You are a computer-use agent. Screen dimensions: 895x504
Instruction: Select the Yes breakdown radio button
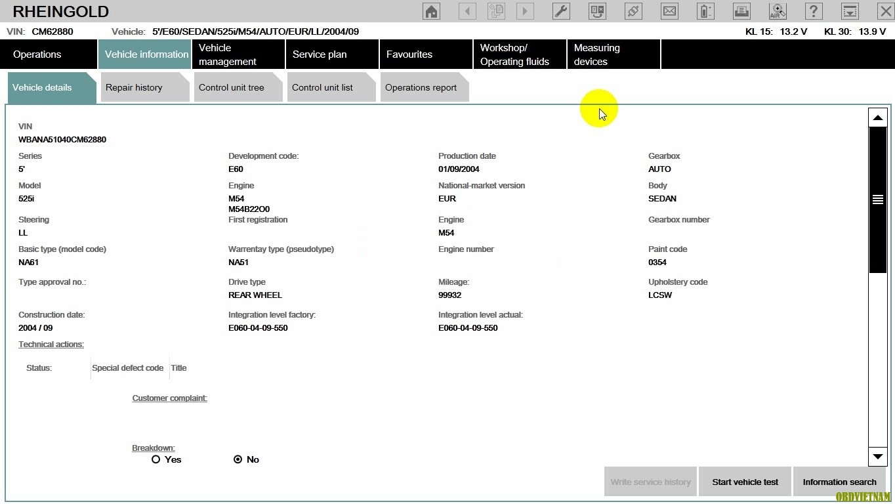pyautogui.click(x=156, y=459)
